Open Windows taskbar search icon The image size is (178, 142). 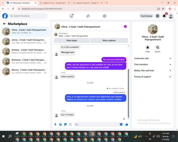coord(10,136)
